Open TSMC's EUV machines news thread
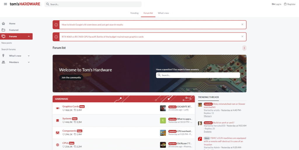The image size is (299, 150). pyautogui.click(x=225, y=141)
